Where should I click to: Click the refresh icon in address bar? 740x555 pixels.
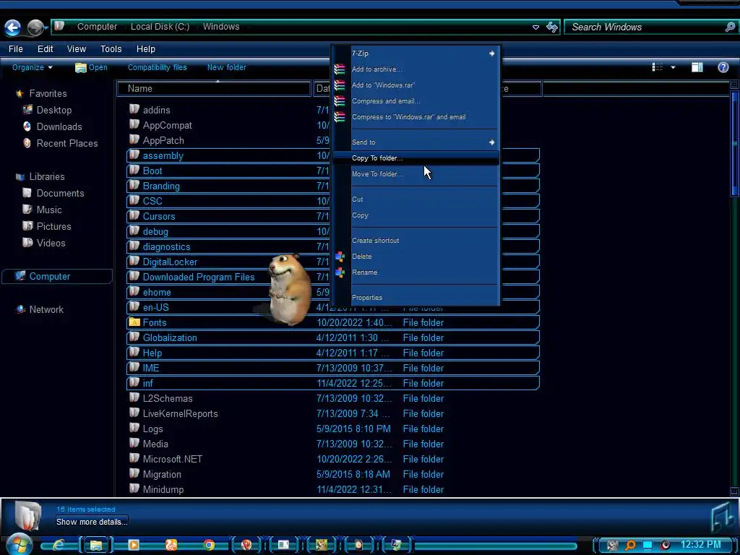(x=551, y=27)
